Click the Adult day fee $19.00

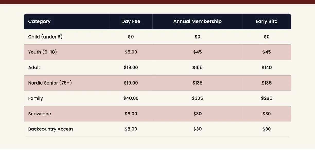[131, 68]
